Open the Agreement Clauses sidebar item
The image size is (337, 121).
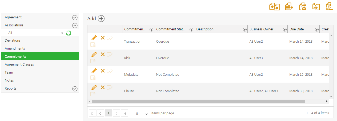click(19, 64)
